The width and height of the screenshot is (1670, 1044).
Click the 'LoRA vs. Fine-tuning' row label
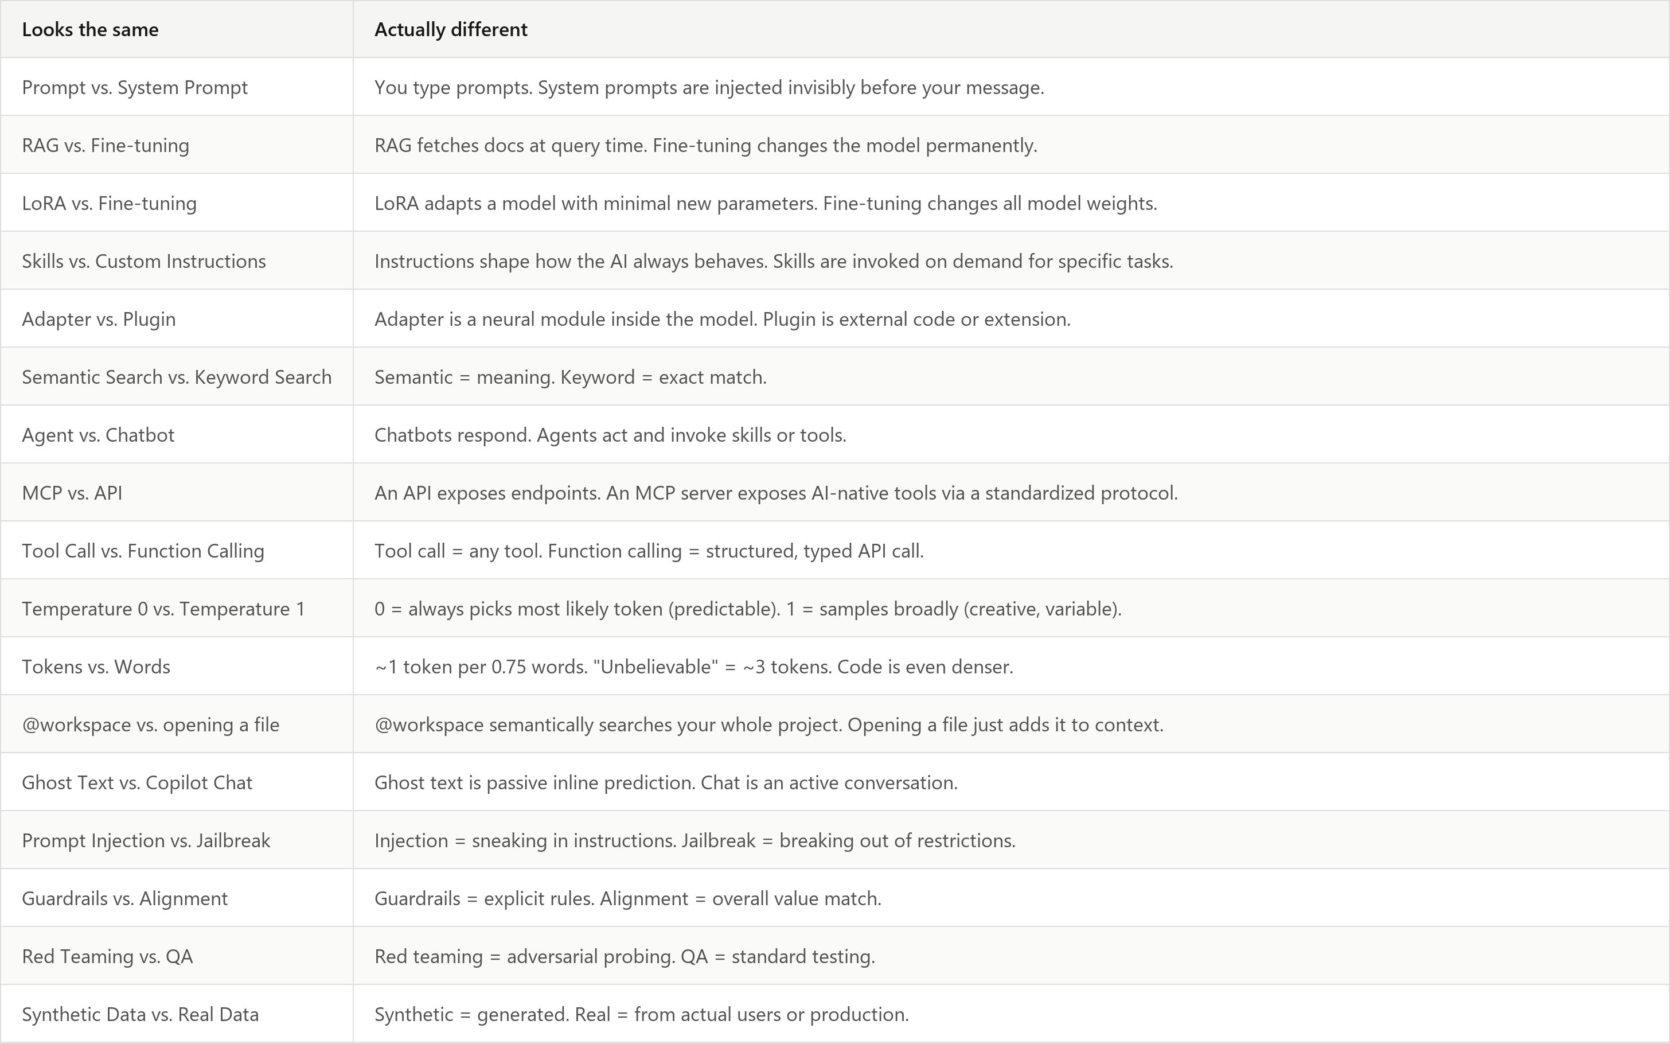(177, 203)
